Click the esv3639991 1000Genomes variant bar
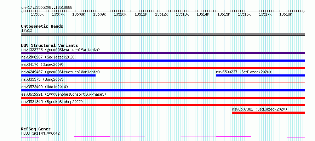The image size is (315, 141). pyautogui.click(x=163, y=98)
